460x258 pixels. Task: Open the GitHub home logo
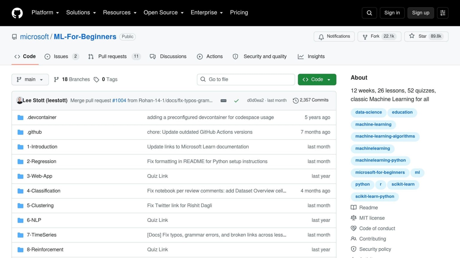pyautogui.click(x=17, y=13)
